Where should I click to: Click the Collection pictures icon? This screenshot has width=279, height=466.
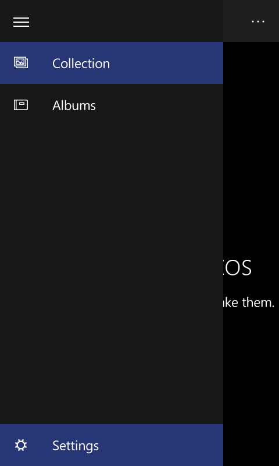pos(21,63)
